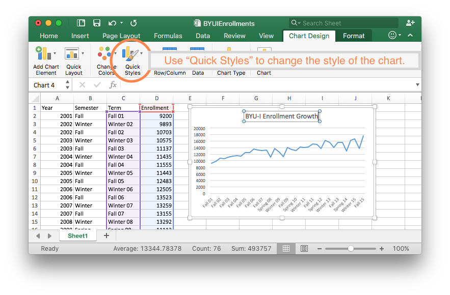Click the Name Box showing Chart 4
Screen dimensions: 450x295
(48, 85)
